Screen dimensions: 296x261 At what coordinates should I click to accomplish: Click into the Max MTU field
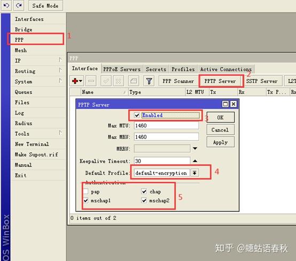pos(166,126)
